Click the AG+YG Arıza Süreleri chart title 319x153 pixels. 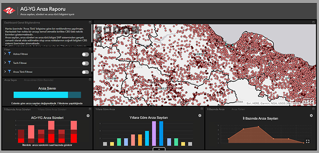[47, 118]
